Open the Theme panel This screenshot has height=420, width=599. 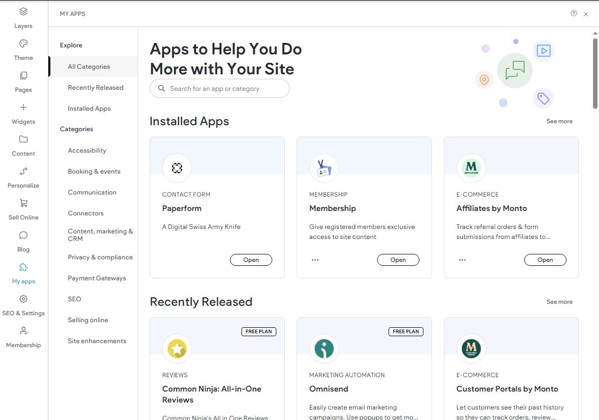(23, 48)
